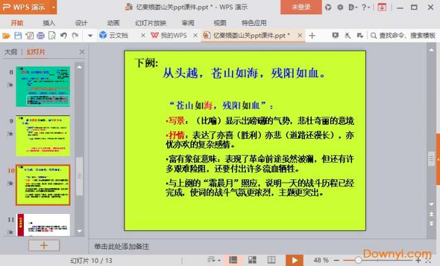Add a new slide with the plus button

point(44,245)
